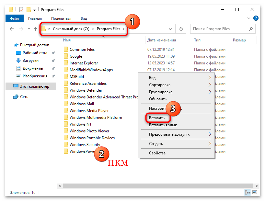Switch to the Главная ribbon tab
265x201 pixels.
(x=35, y=18)
